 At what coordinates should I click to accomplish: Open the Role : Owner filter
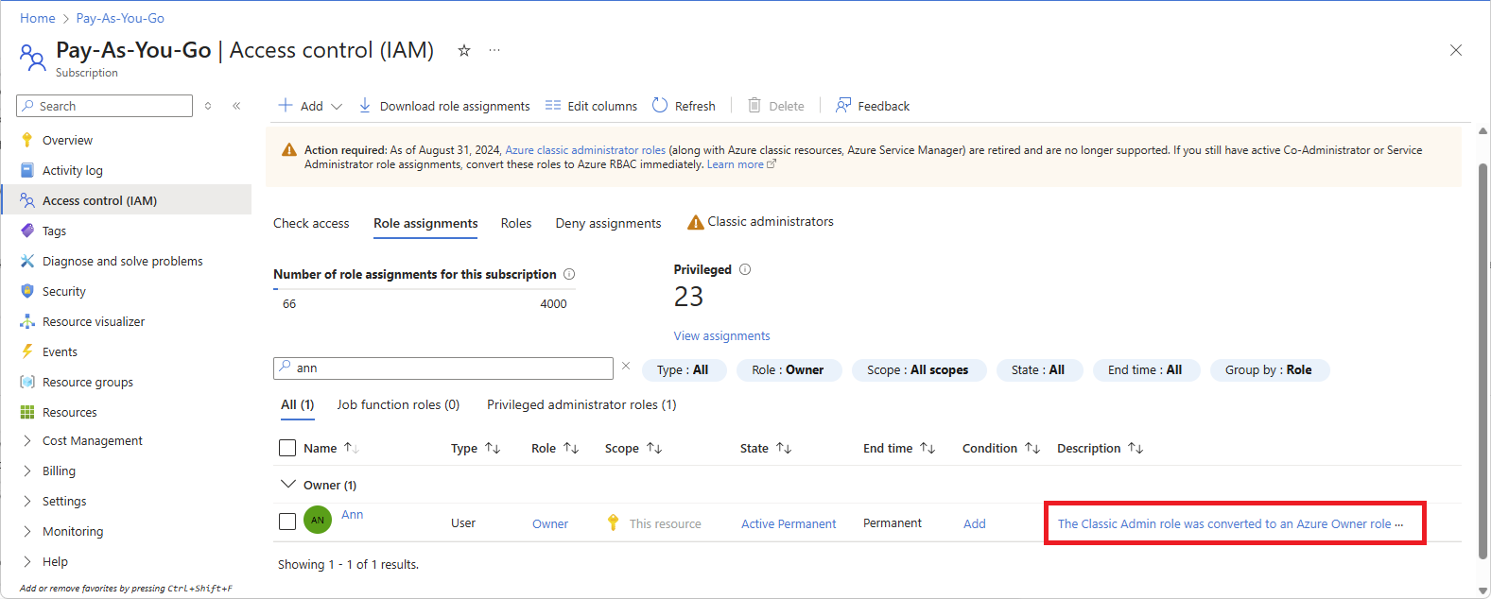click(788, 369)
